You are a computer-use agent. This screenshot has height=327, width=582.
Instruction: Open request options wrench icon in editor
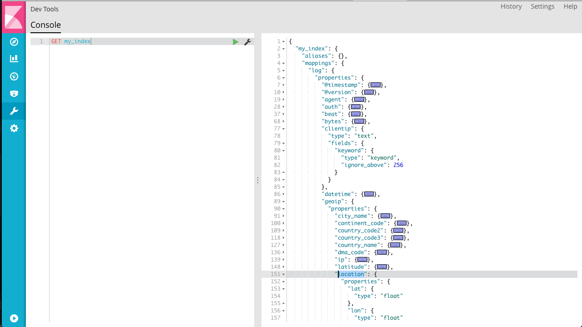point(248,42)
